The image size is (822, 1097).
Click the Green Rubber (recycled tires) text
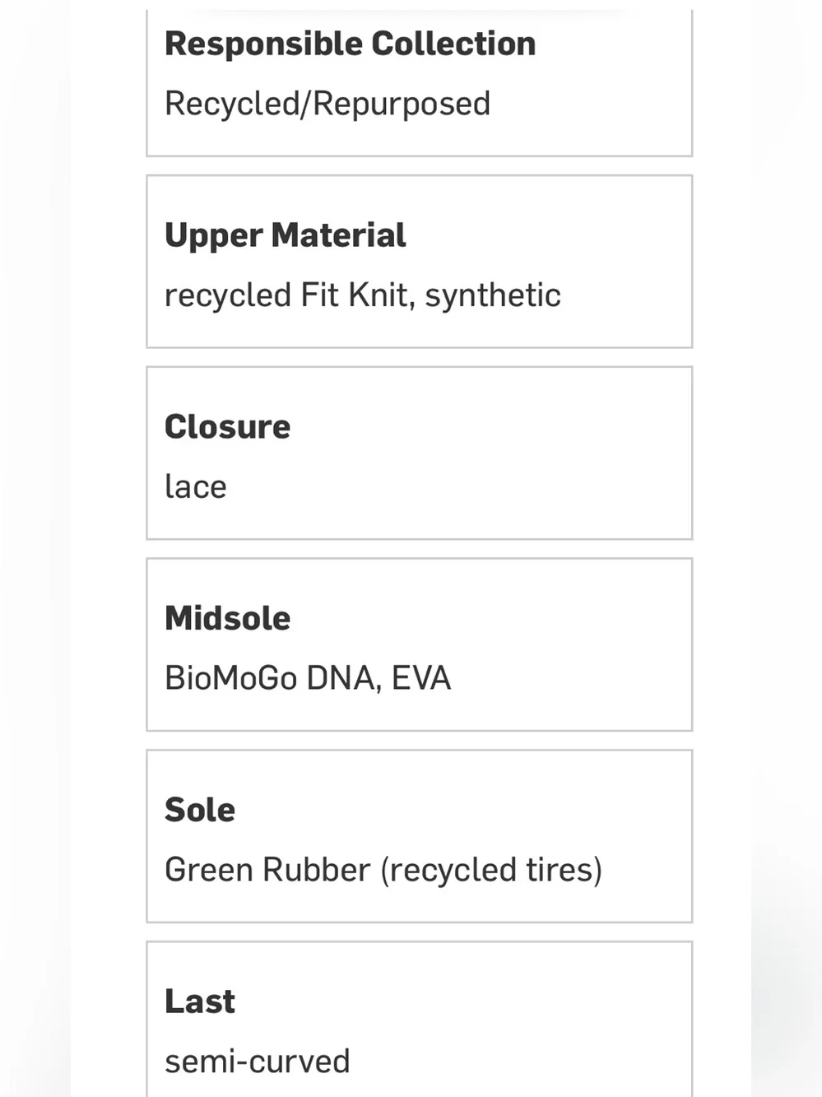coord(383,870)
